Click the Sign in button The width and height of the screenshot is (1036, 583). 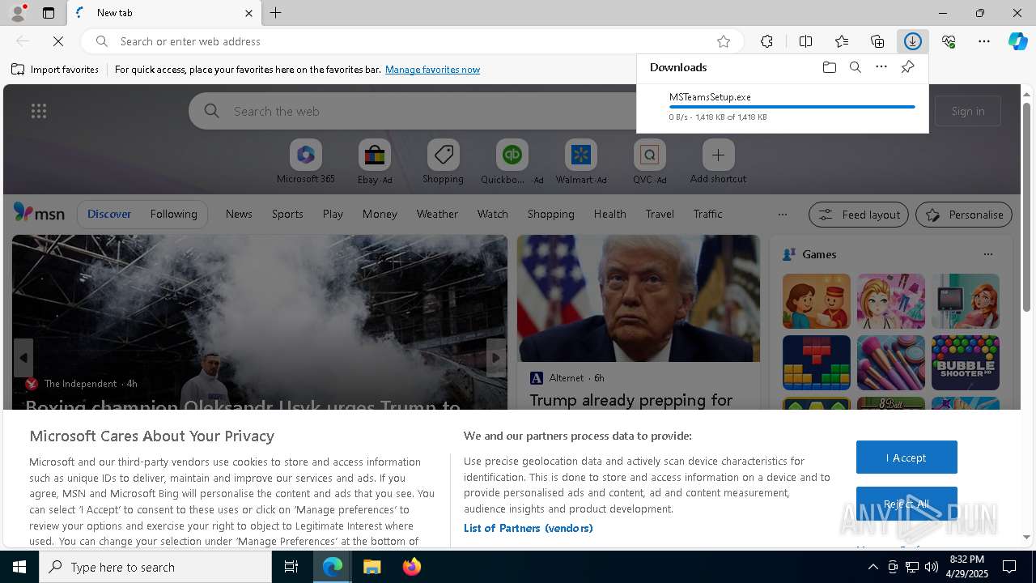click(x=968, y=111)
